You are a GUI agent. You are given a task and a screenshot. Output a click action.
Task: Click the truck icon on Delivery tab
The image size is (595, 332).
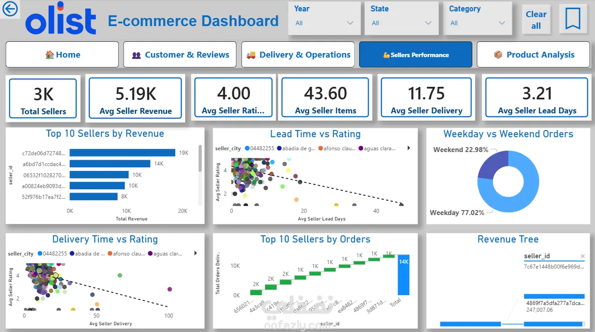click(x=251, y=55)
